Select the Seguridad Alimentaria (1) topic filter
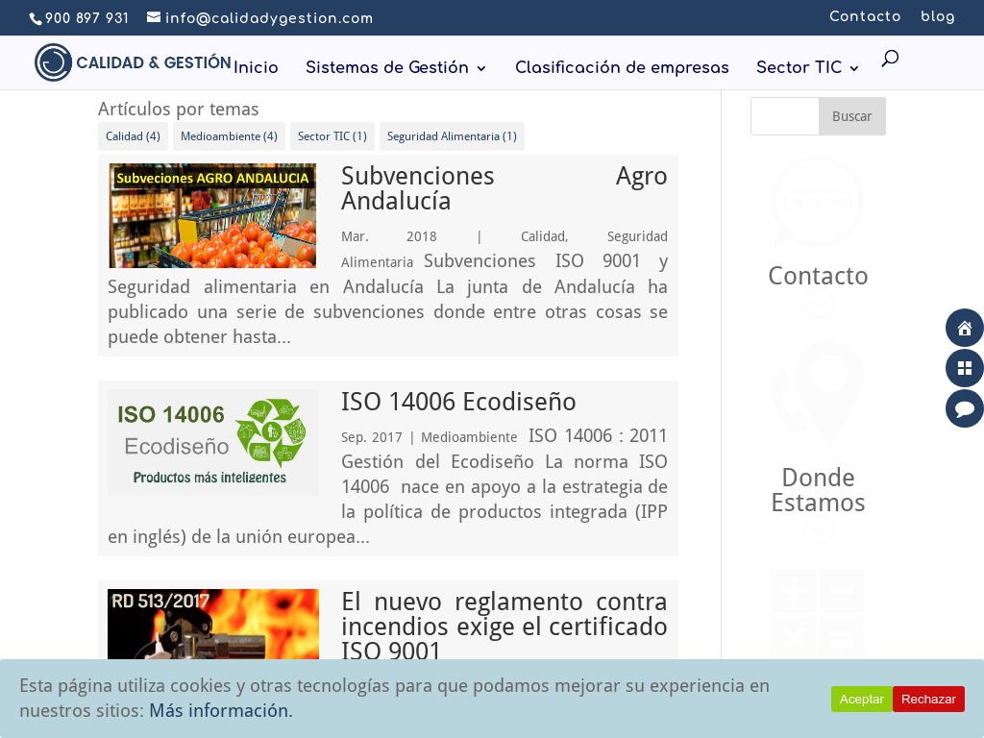The image size is (984, 738). (452, 136)
